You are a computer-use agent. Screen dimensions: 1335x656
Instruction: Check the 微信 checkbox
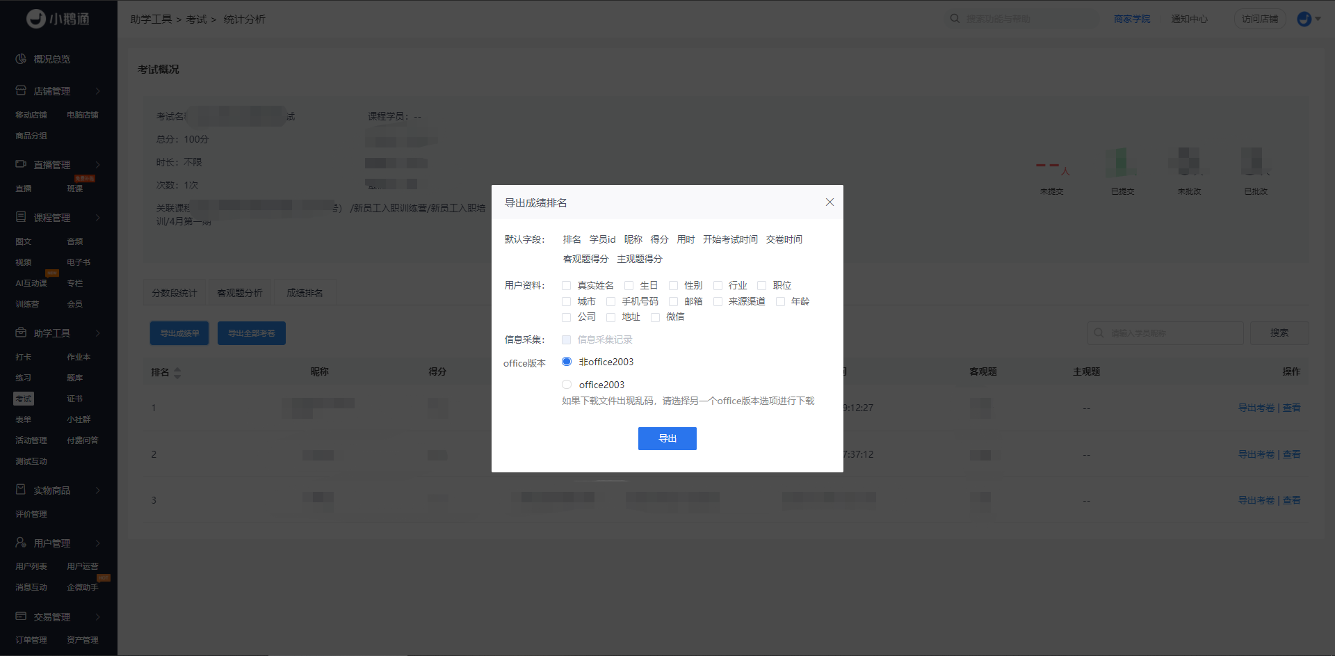coord(655,317)
